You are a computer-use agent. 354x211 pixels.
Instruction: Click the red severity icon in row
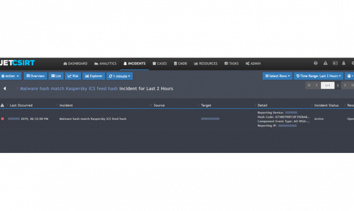pos(2,119)
